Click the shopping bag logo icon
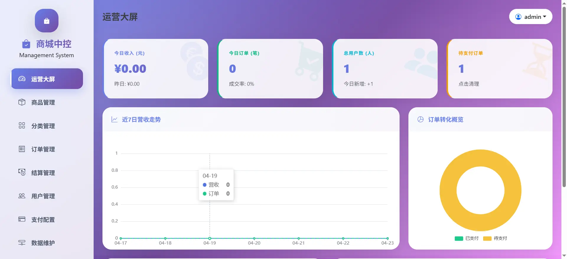Viewport: 567px width, 259px height. (47, 21)
